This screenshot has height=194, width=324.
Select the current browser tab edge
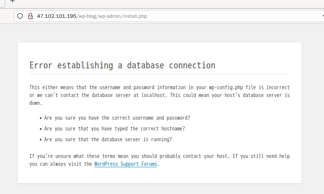coord(2,3)
